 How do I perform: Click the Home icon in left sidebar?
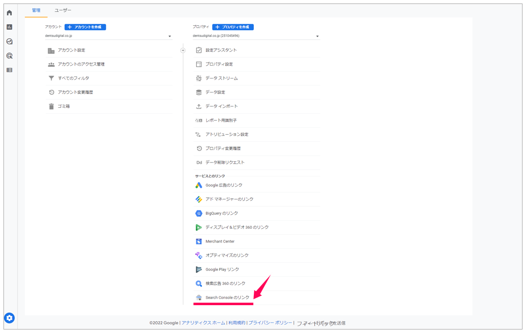(9, 13)
